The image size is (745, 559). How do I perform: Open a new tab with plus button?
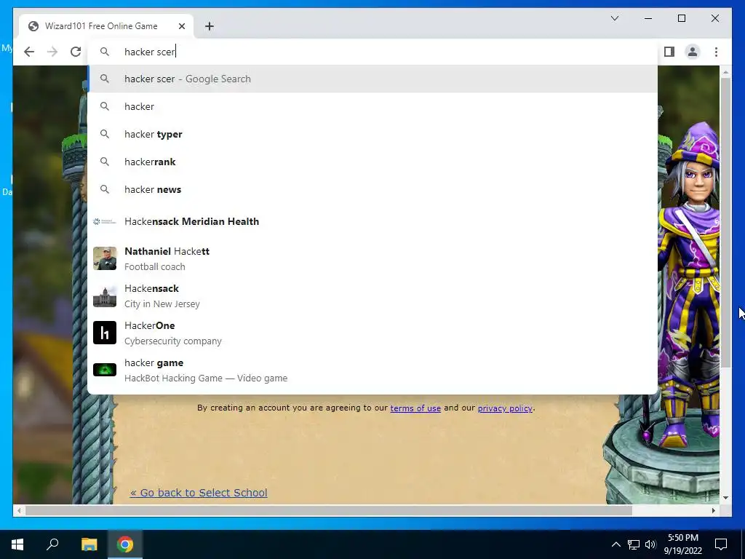tap(210, 26)
